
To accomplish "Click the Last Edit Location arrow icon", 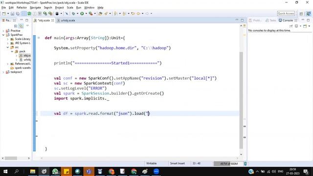I will pyautogui.click(x=133, y=14).
